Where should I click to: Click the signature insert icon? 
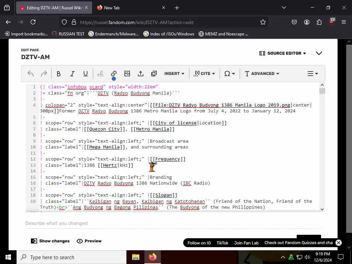[x=100, y=74]
